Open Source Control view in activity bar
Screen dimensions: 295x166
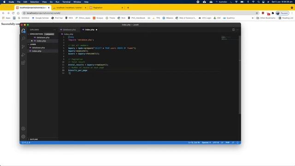[x=23, y=47]
